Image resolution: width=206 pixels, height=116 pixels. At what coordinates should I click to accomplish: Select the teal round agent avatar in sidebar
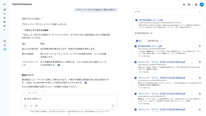[5, 49]
